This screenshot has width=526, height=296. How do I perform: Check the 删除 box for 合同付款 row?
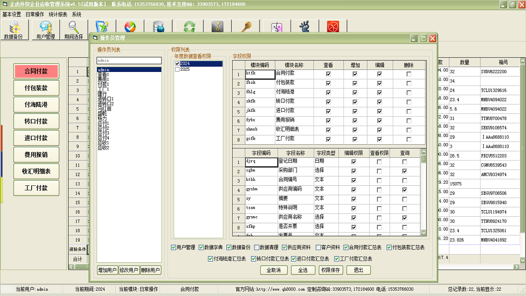point(408,74)
